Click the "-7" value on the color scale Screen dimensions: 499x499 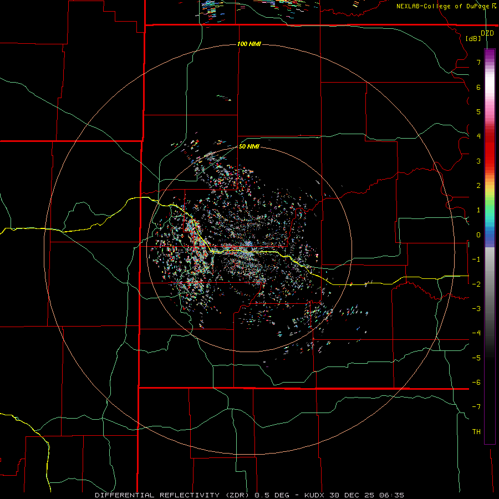pyautogui.click(x=476, y=407)
